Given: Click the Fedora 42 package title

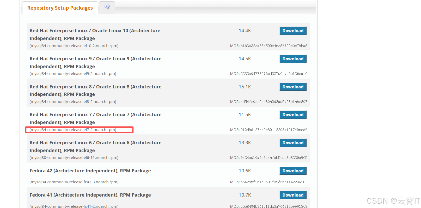Looking at the screenshot, I should (90, 171).
